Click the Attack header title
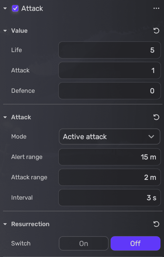The image size is (164, 257). 32,8
